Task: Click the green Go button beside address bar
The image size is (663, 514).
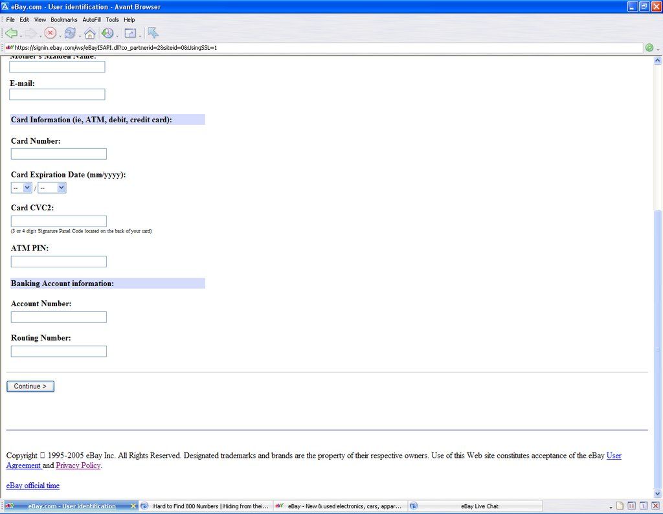Action: click(x=649, y=48)
